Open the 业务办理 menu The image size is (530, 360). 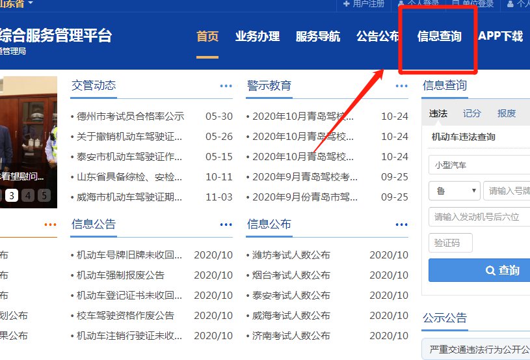257,36
